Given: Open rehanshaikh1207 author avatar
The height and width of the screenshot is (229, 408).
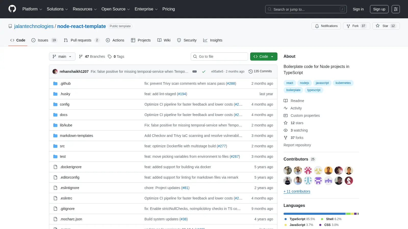Looking at the screenshot, I should [55, 71].
